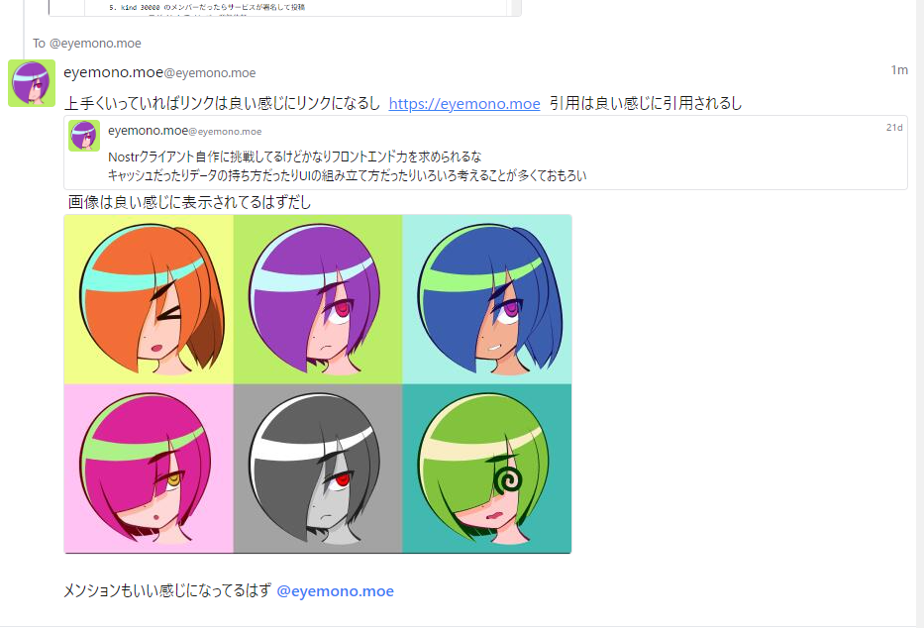Select the green-haired spiral-eye character tile

(486, 469)
